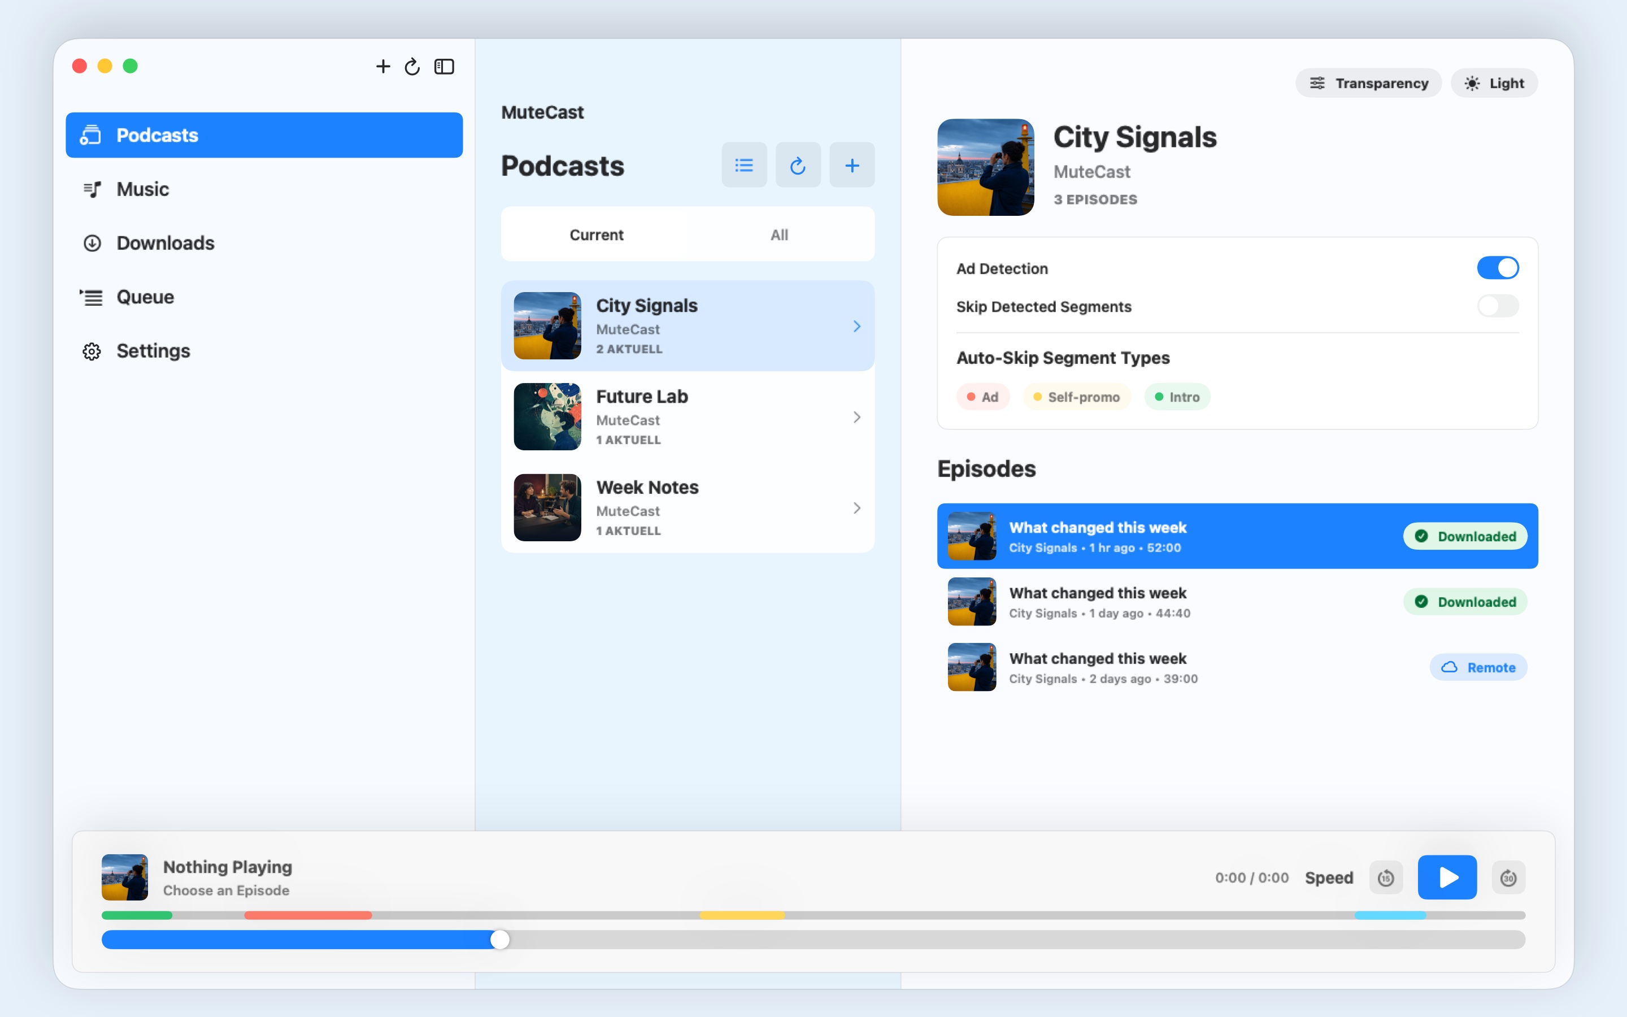This screenshot has width=1627, height=1017.
Task: Click the 3 EPISODES label
Action: (1095, 200)
